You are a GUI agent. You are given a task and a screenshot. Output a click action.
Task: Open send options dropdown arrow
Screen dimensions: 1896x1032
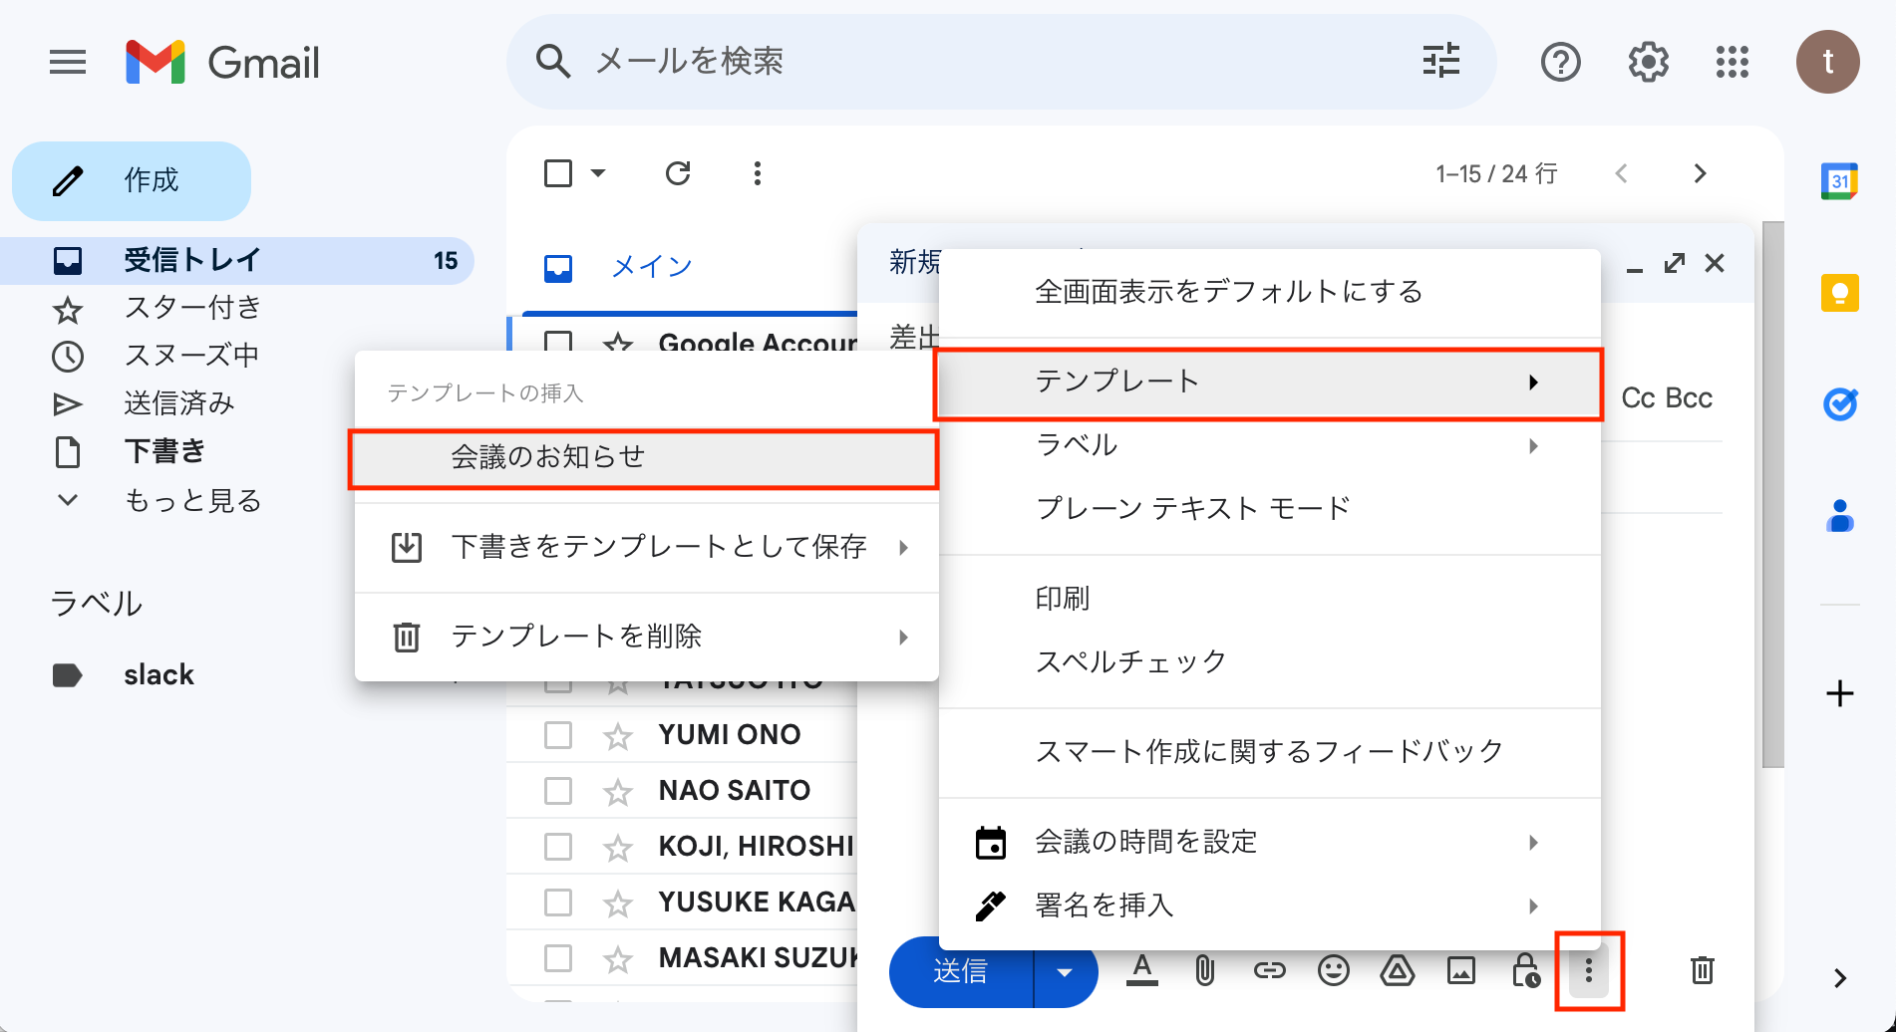click(1065, 971)
